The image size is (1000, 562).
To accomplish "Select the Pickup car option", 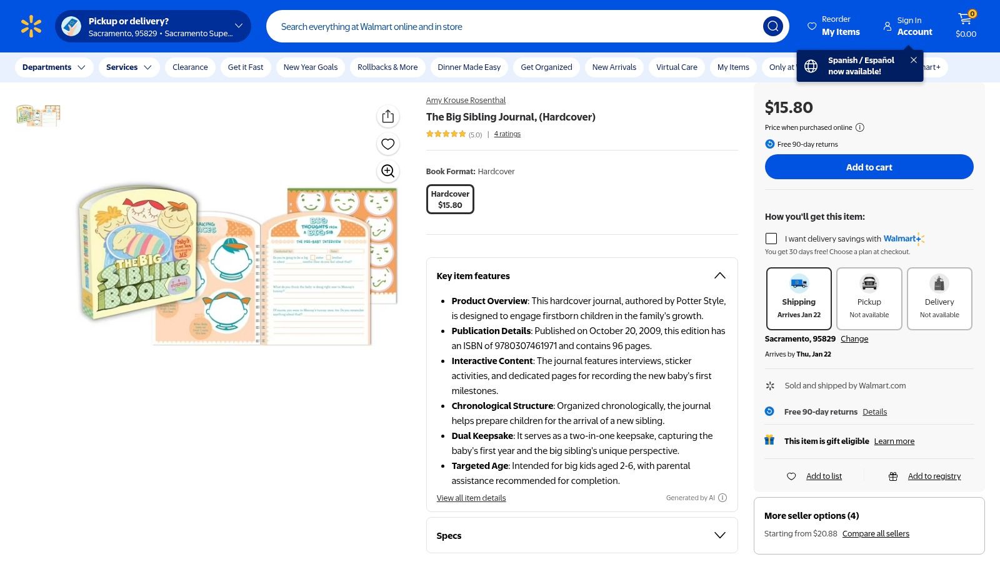I will point(869,298).
